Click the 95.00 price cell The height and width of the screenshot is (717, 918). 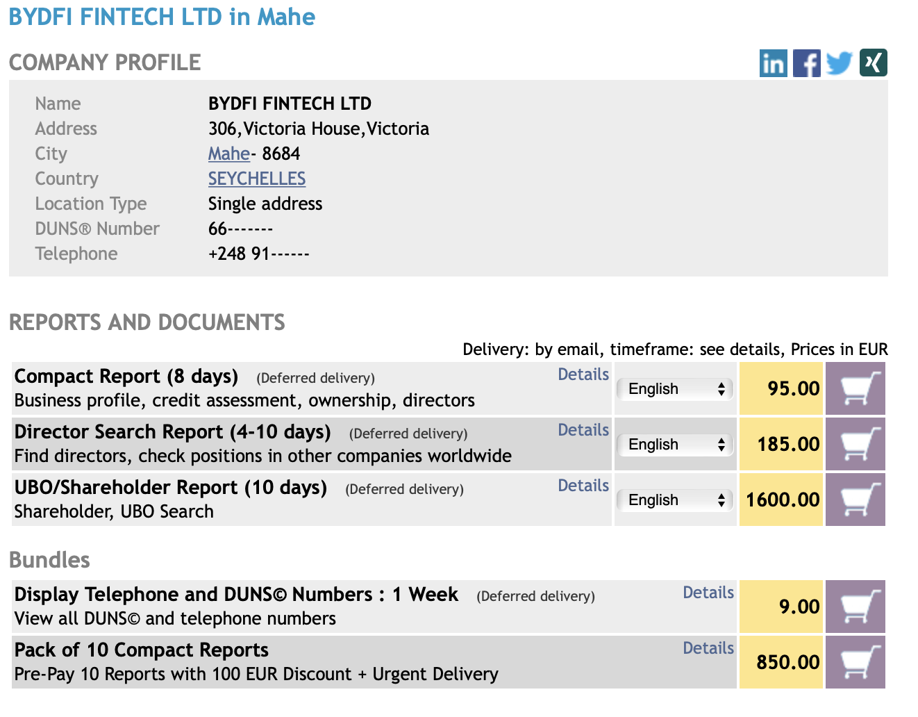coord(781,388)
